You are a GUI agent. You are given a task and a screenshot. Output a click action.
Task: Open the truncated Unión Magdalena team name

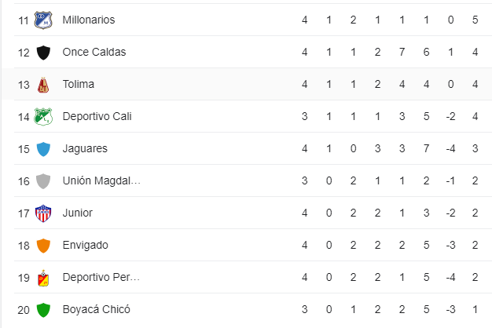[101, 181]
